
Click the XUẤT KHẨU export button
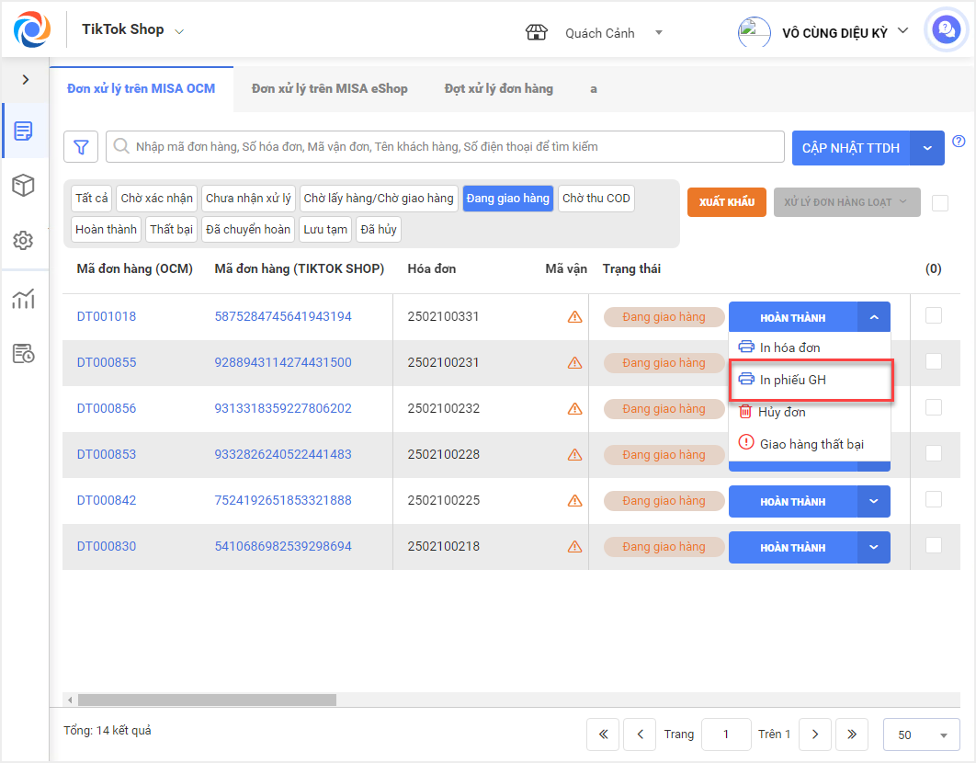pyautogui.click(x=726, y=202)
